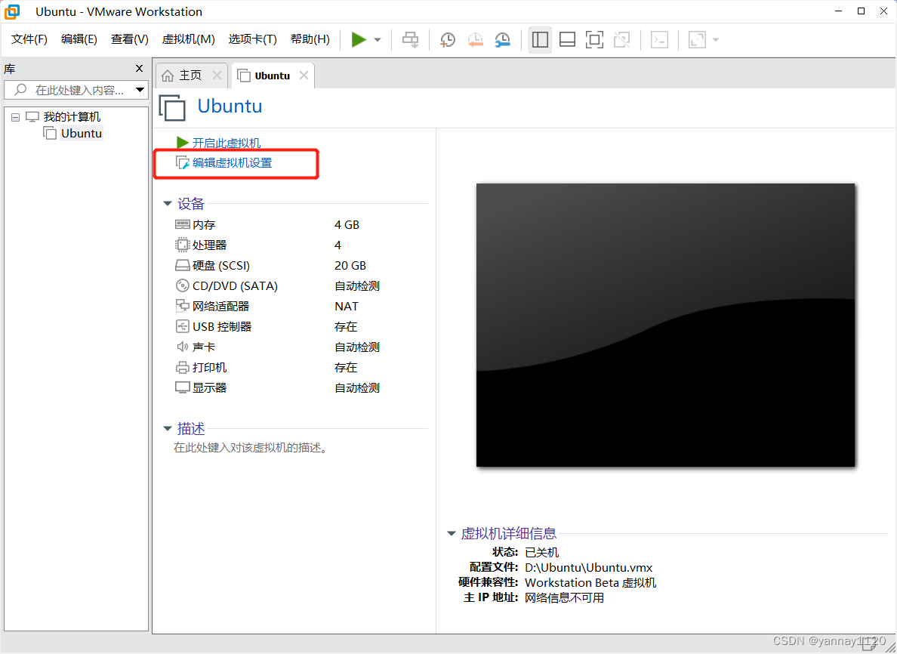Toggle the thumbnail bar view icon

(x=567, y=39)
